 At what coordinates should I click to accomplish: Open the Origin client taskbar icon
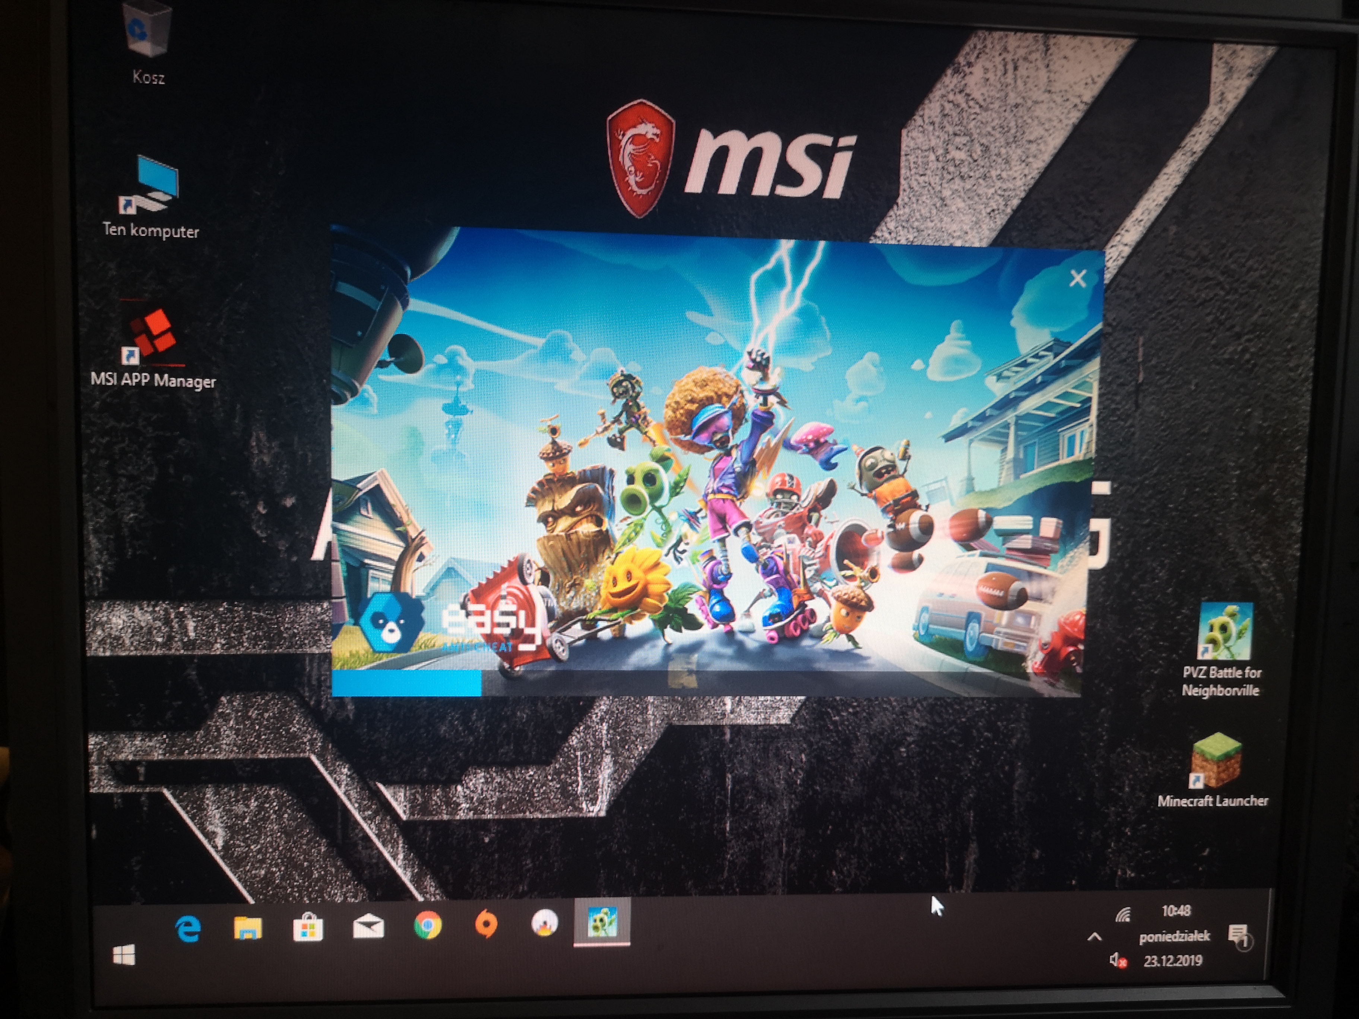487,924
